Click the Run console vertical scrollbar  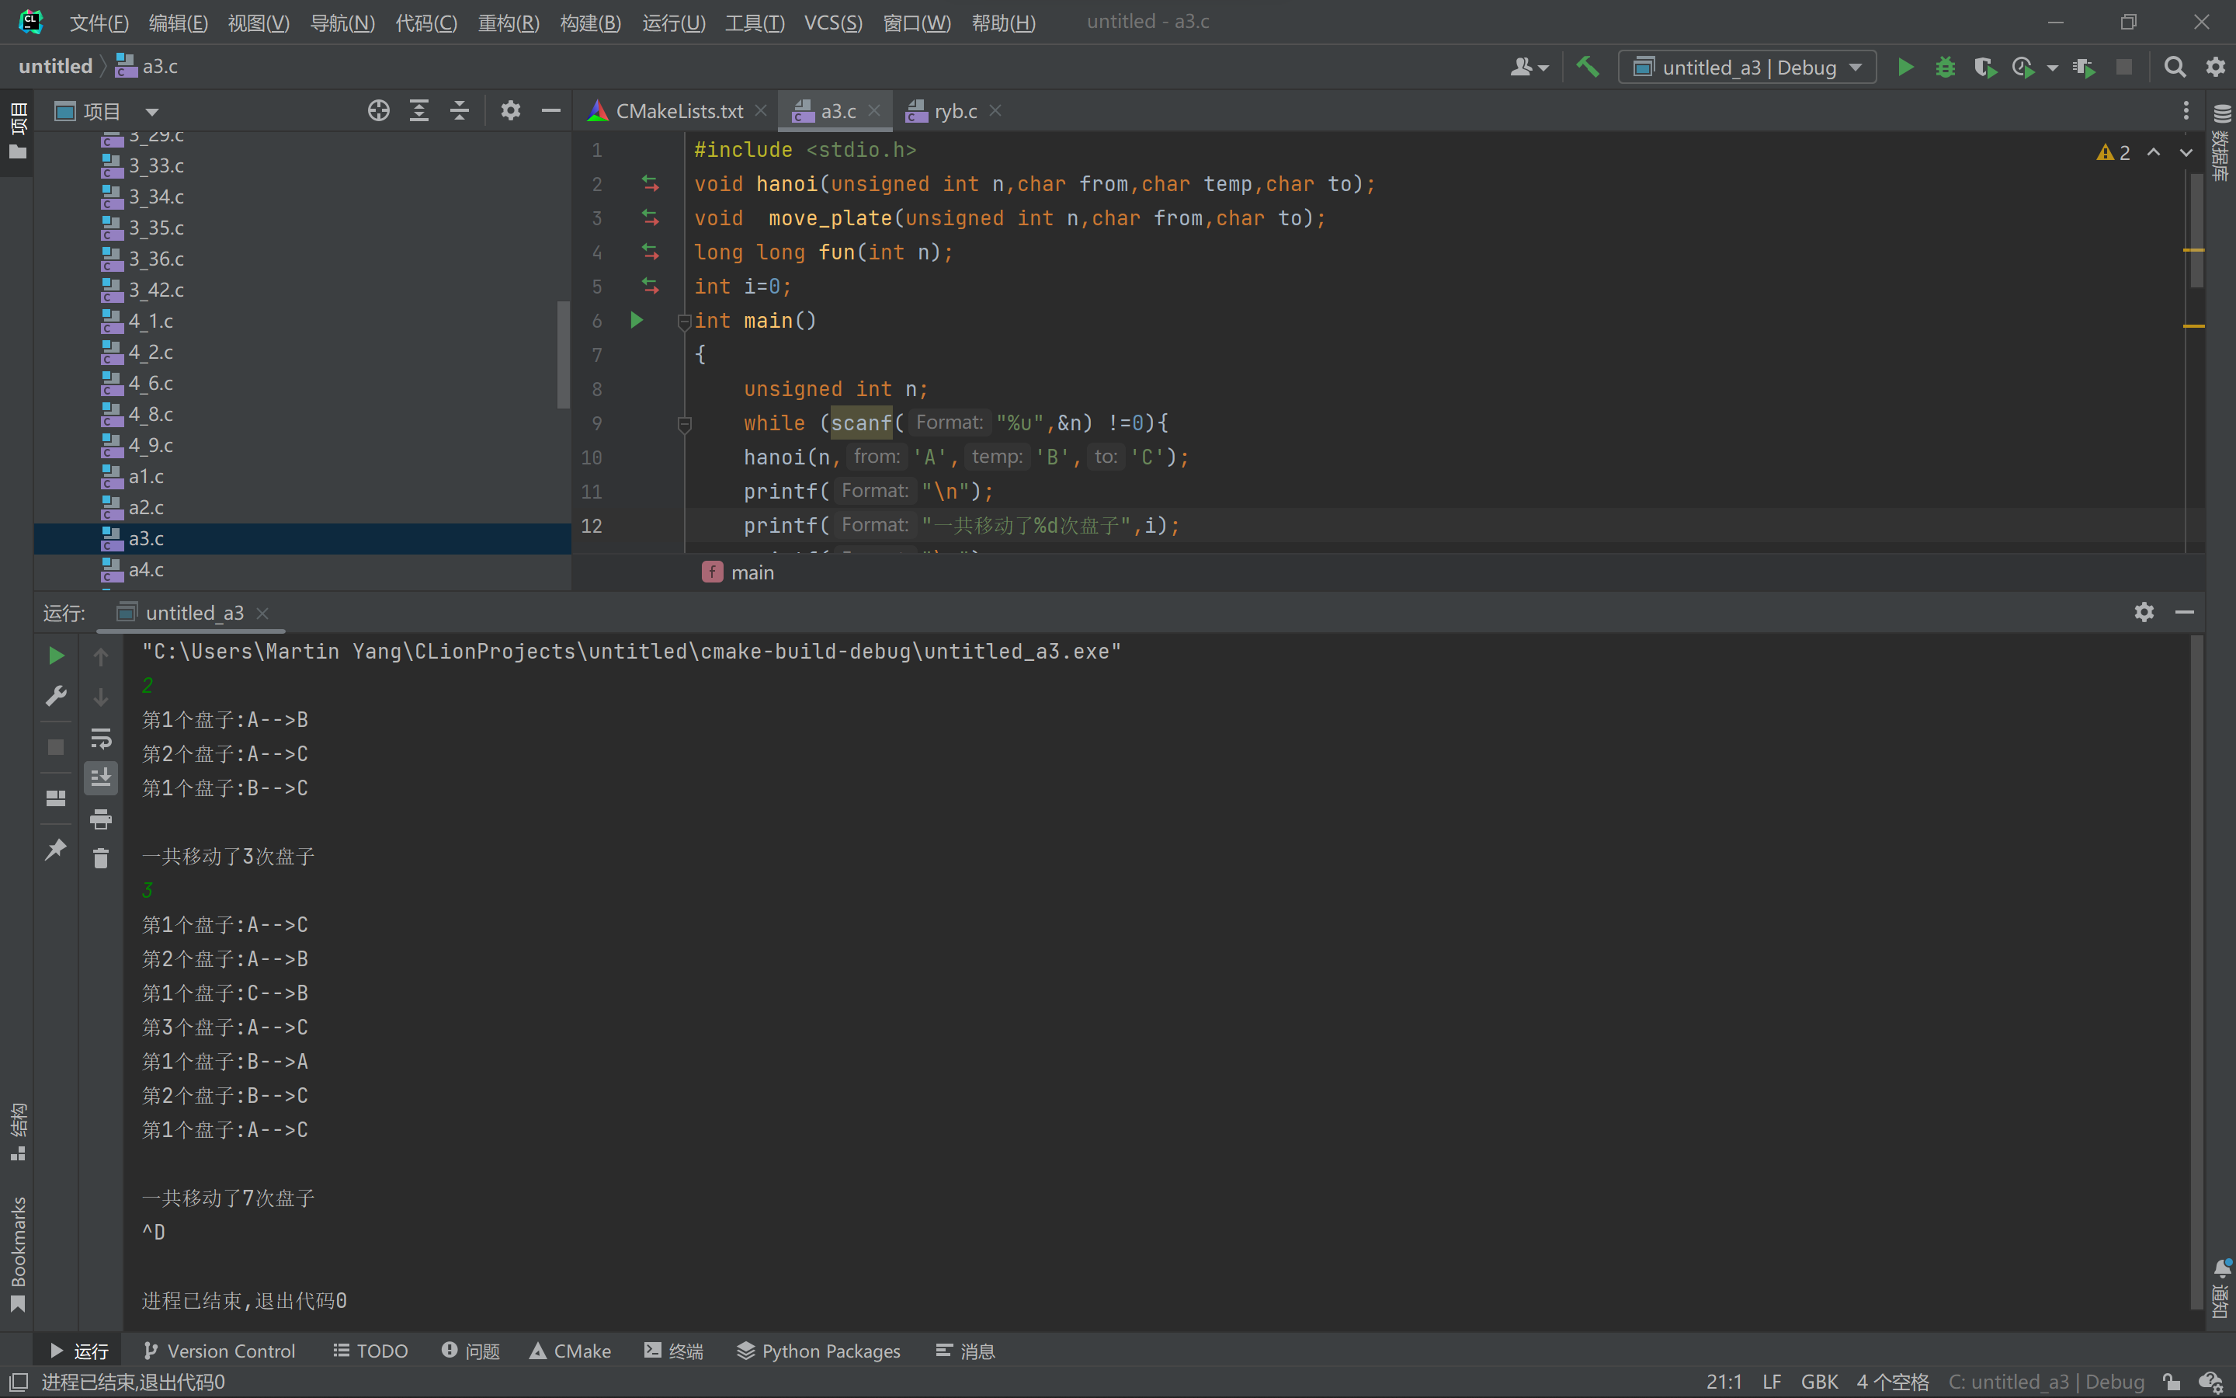coord(2196,971)
